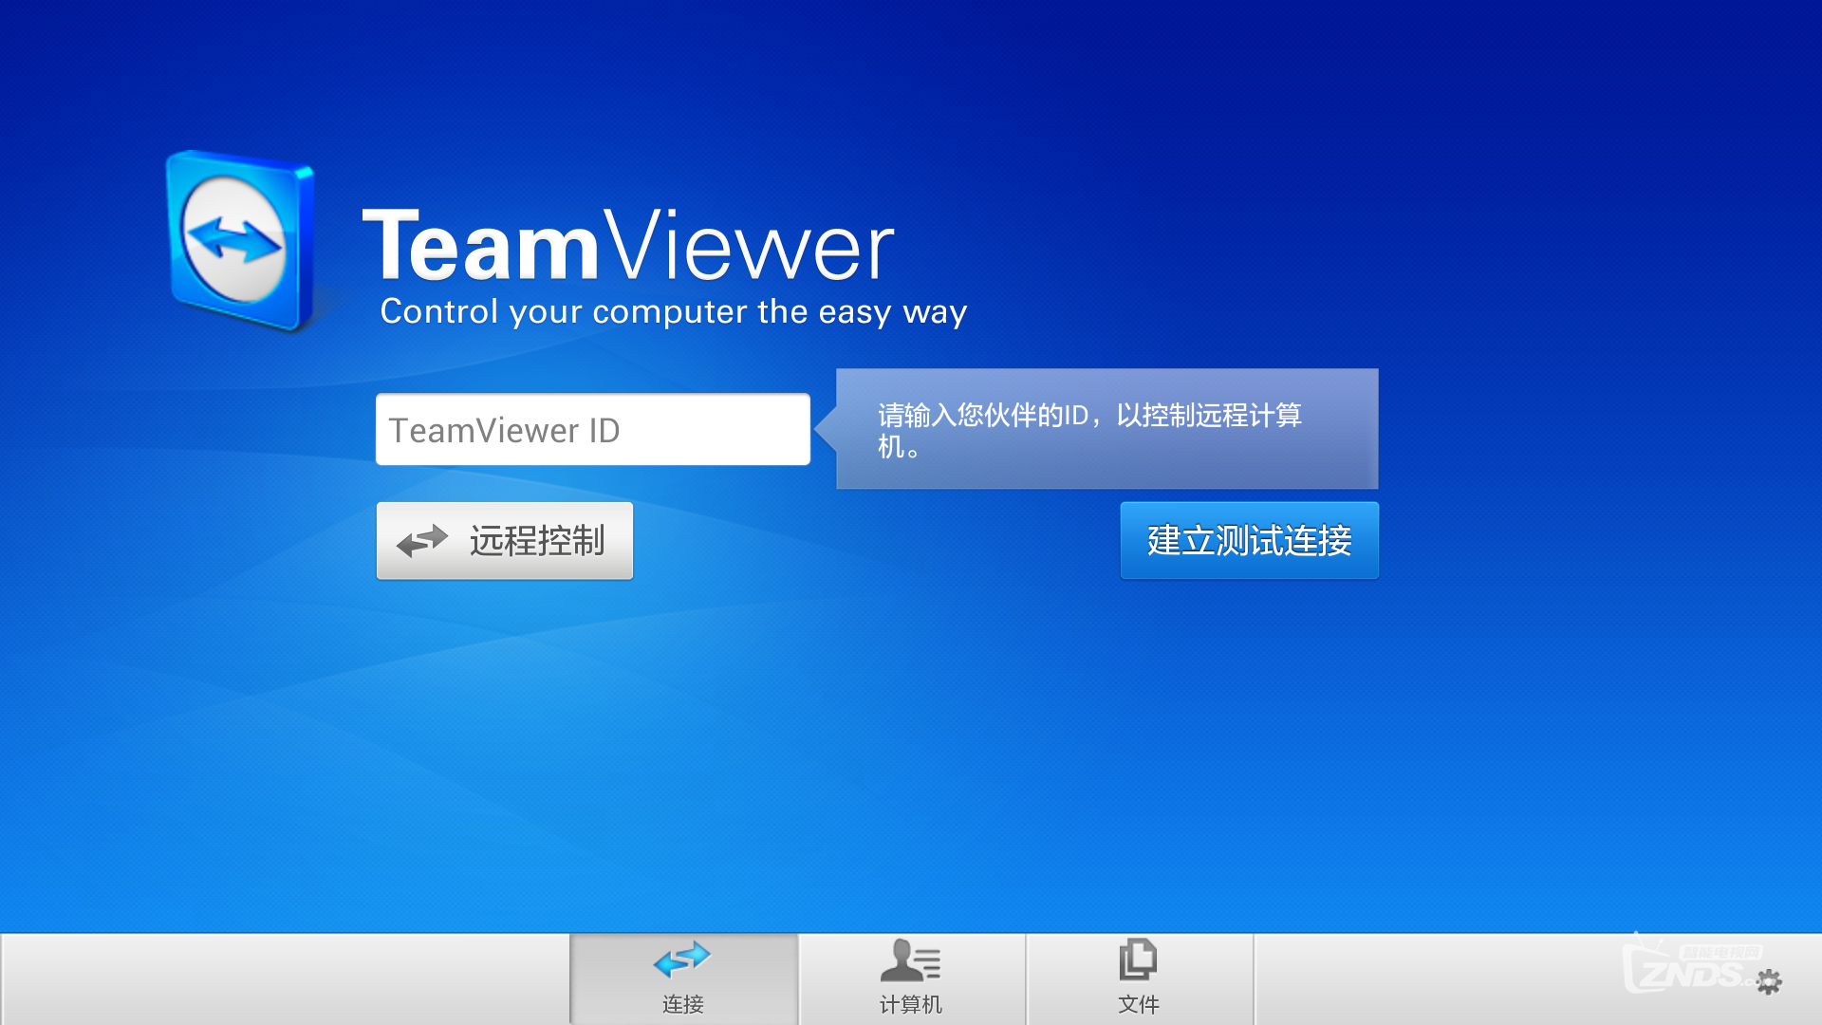The height and width of the screenshot is (1025, 1822).
Task: Click empty bottom bar area left of 连接
Action: tap(285, 979)
